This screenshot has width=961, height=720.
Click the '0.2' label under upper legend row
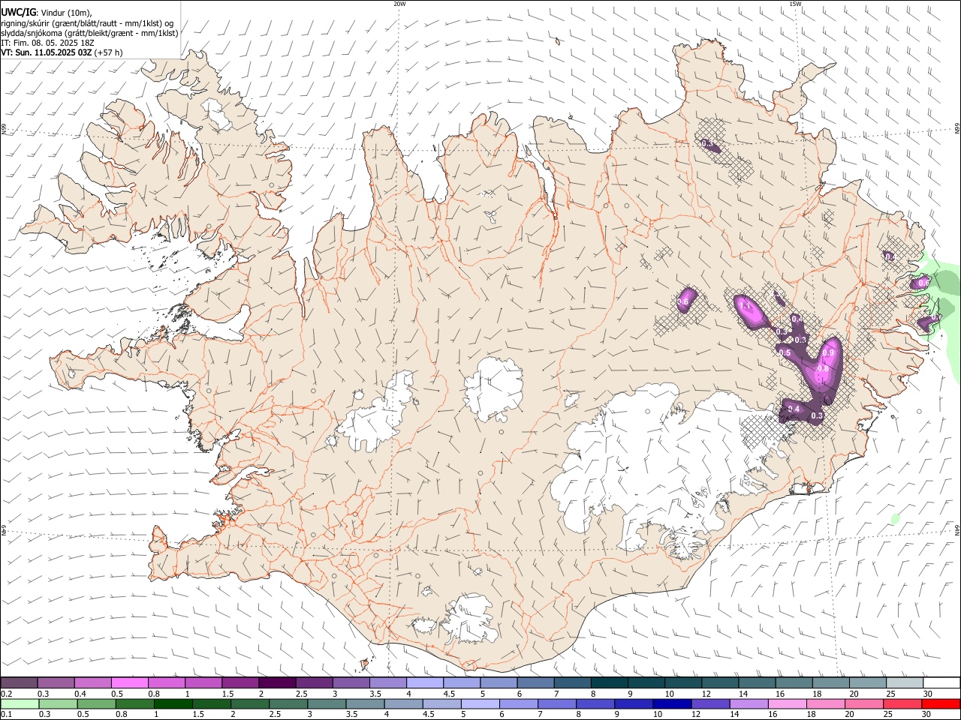[5, 694]
